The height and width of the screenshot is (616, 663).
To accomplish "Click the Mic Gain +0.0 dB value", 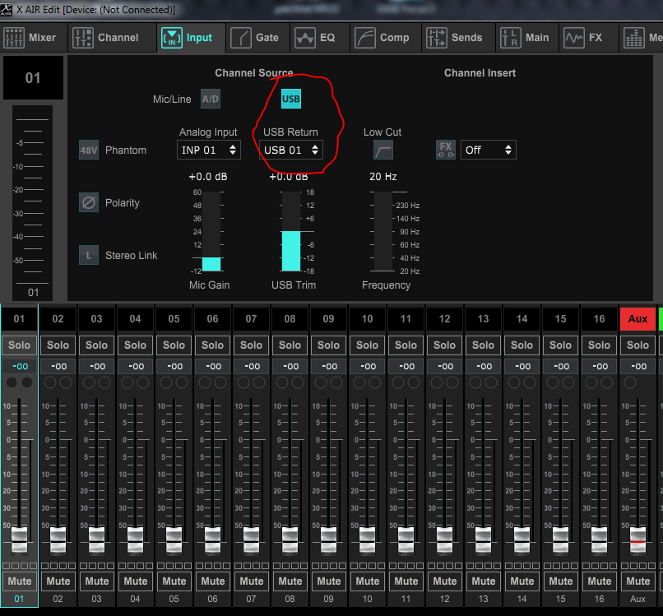I will pos(208,177).
